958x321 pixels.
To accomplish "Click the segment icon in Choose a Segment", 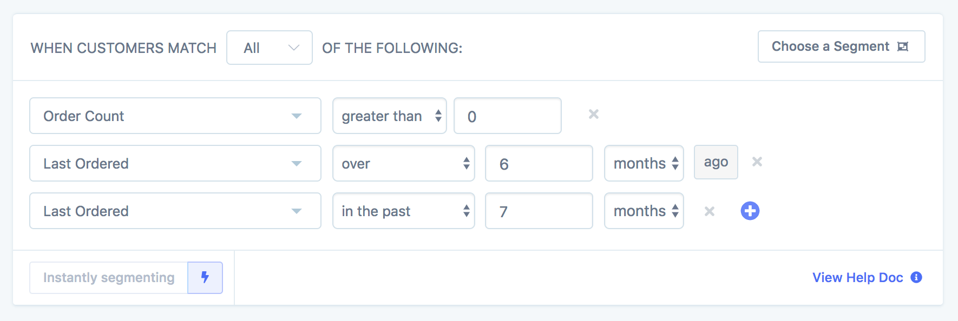I will [903, 46].
